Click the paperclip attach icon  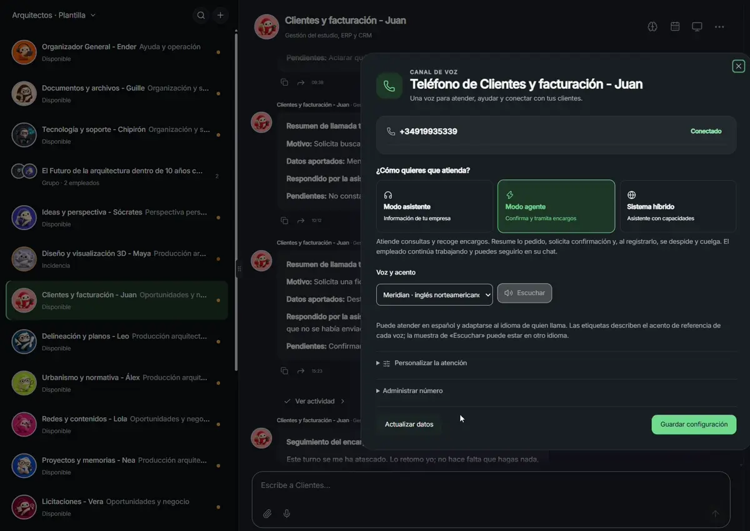coord(267,513)
